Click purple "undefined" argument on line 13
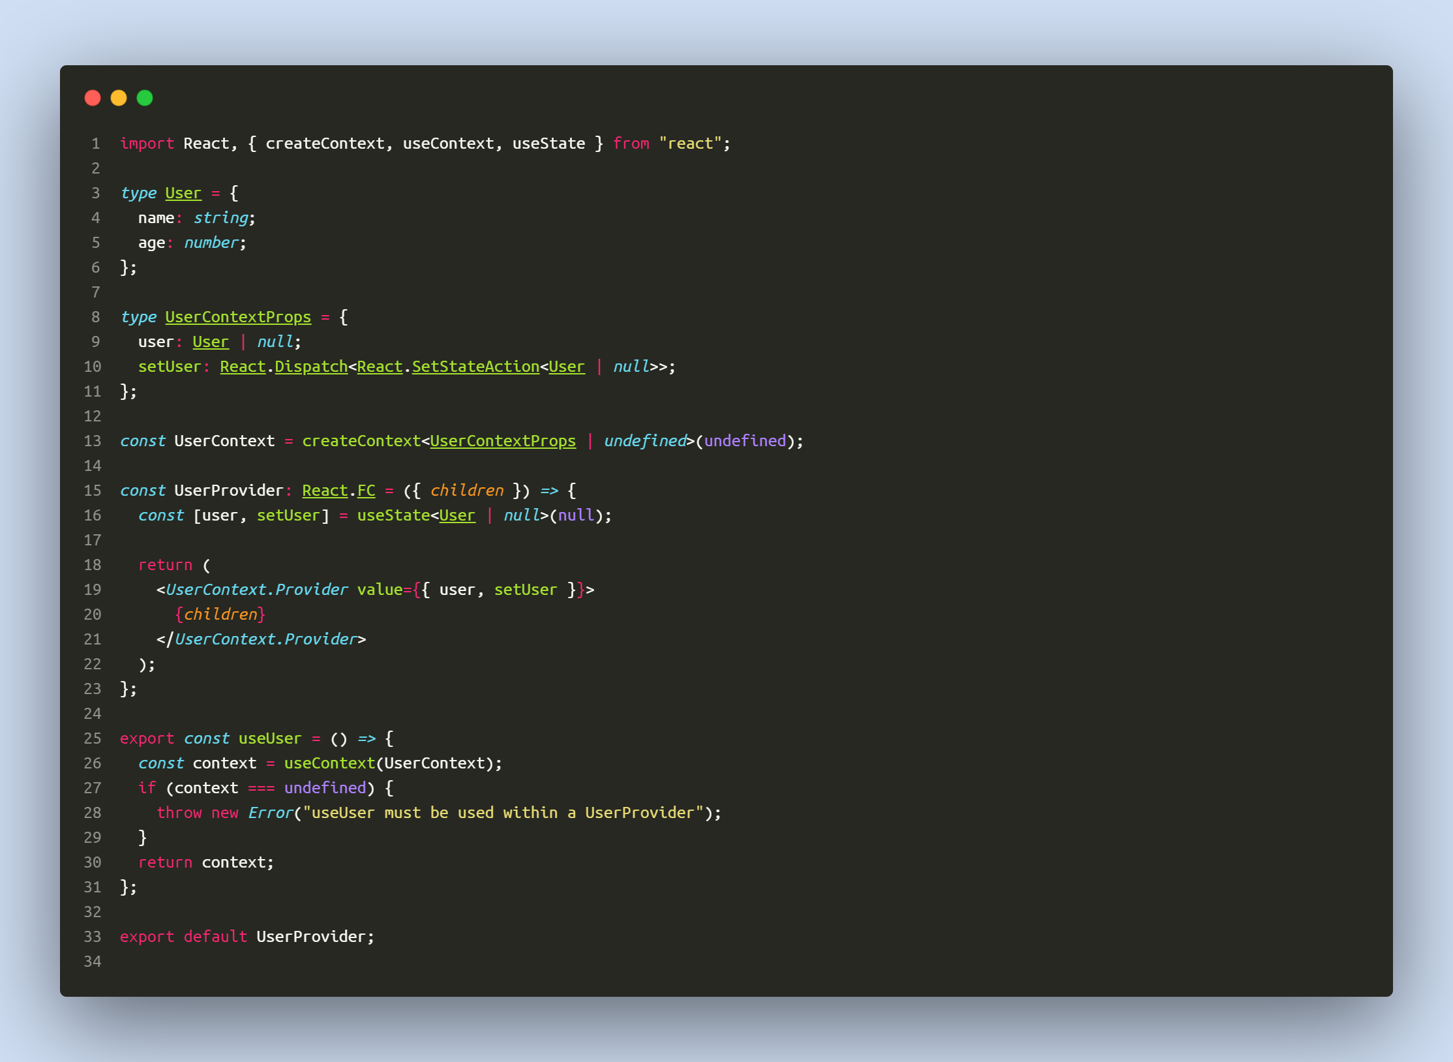The height and width of the screenshot is (1062, 1453). click(x=745, y=441)
